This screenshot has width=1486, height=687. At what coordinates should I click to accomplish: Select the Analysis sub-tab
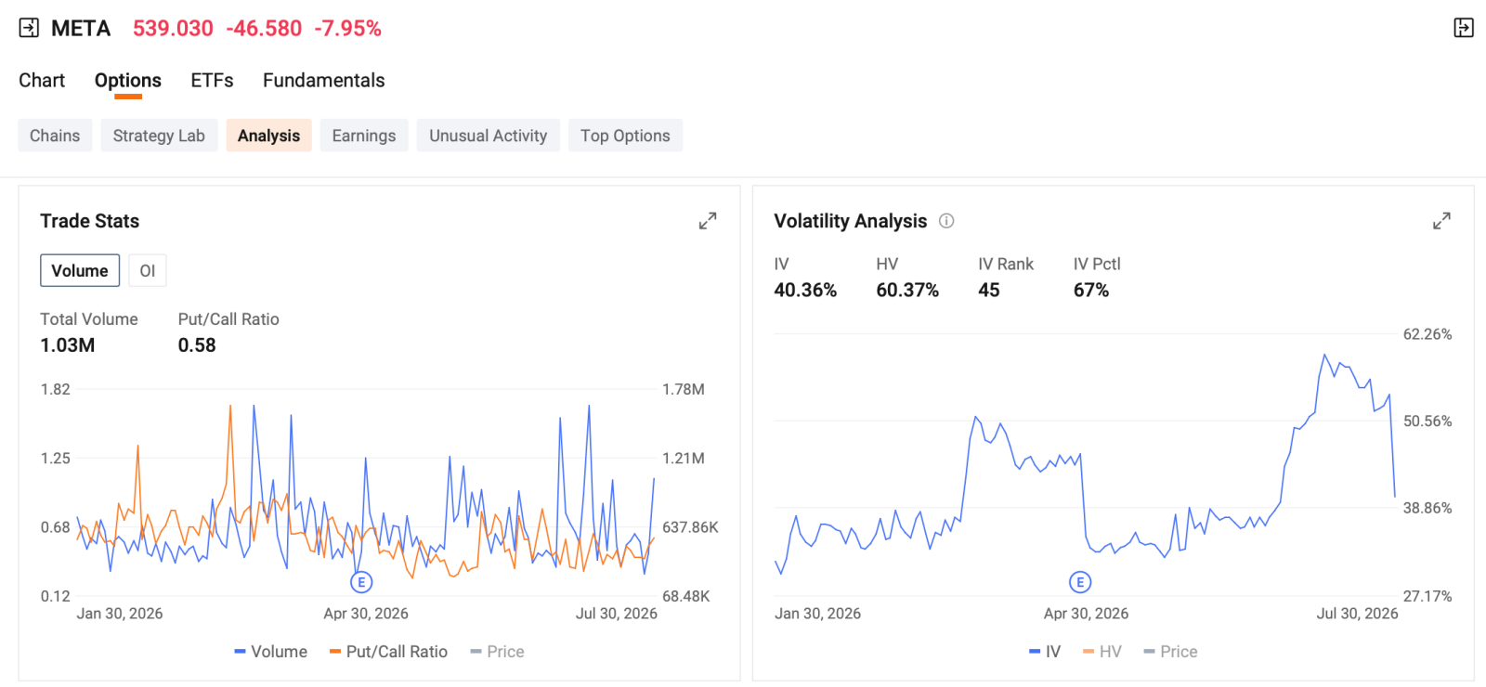coord(268,136)
